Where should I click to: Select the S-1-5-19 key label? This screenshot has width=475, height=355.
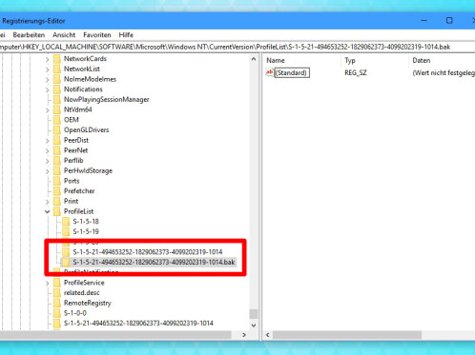click(x=86, y=231)
